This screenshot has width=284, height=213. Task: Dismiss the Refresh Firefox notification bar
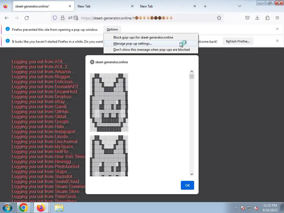click(x=277, y=41)
